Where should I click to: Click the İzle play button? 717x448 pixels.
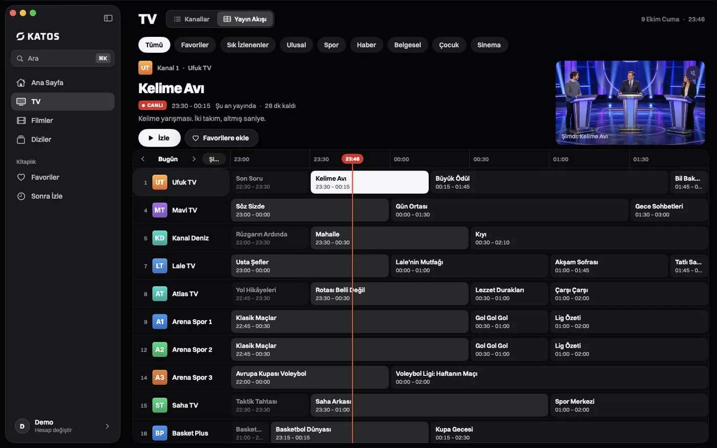[x=159, y=138]
